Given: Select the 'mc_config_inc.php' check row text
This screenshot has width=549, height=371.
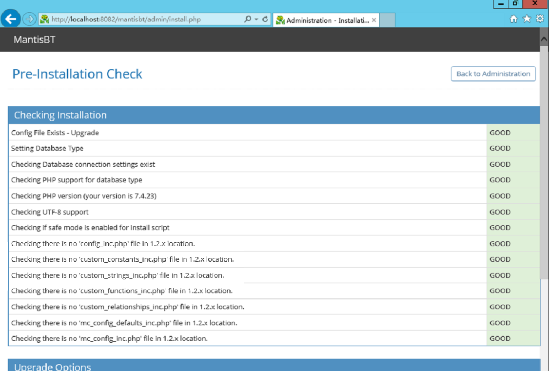Looking at the screenshot, I should (109, 338).
